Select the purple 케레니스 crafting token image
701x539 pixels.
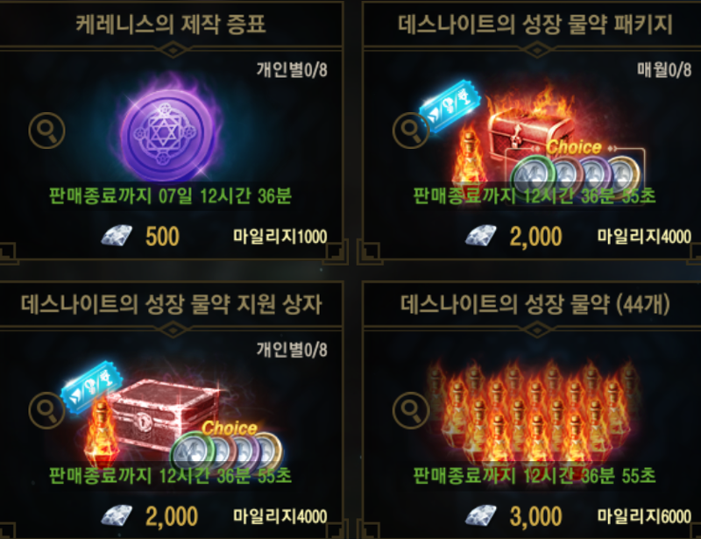point(170,132)
